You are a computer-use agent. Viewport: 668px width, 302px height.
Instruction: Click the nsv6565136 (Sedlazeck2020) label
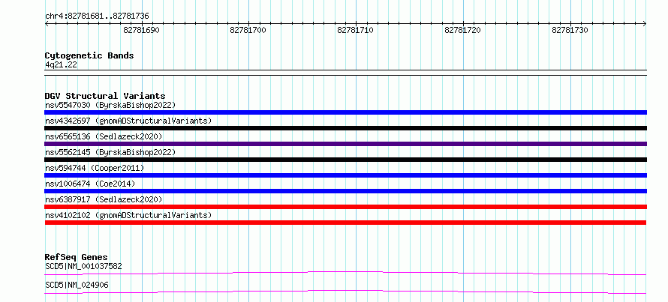click(x=104, y=136)
